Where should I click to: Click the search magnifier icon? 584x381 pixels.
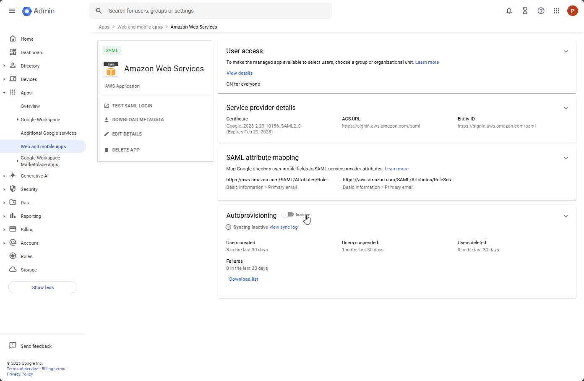click(x=99, y=11)
